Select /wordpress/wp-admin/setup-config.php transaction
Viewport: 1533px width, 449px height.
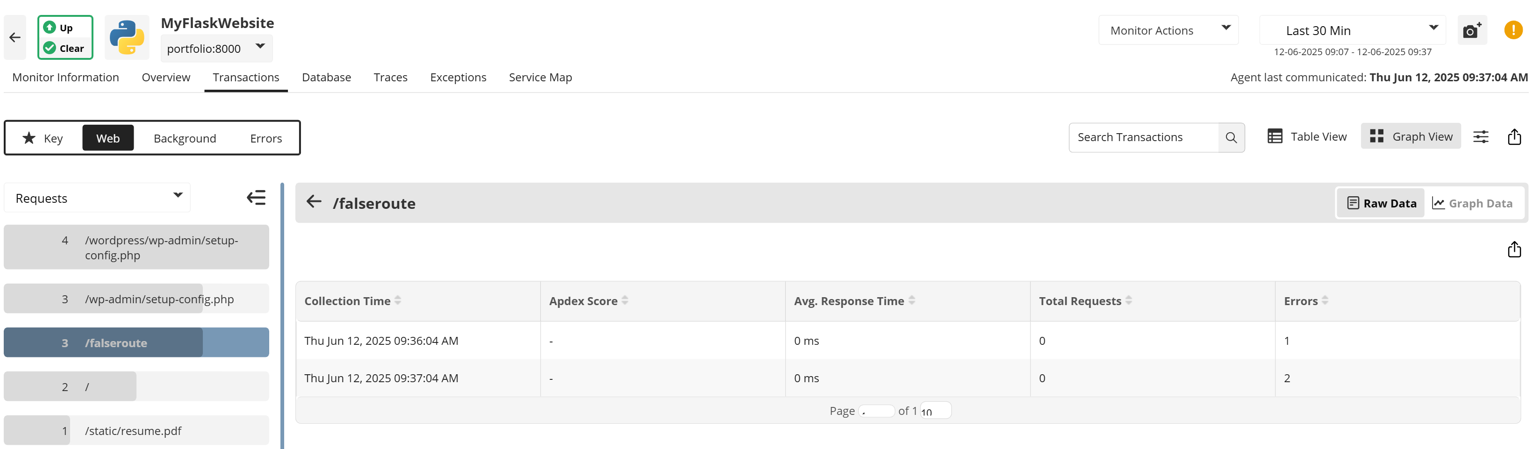point(136,248)
